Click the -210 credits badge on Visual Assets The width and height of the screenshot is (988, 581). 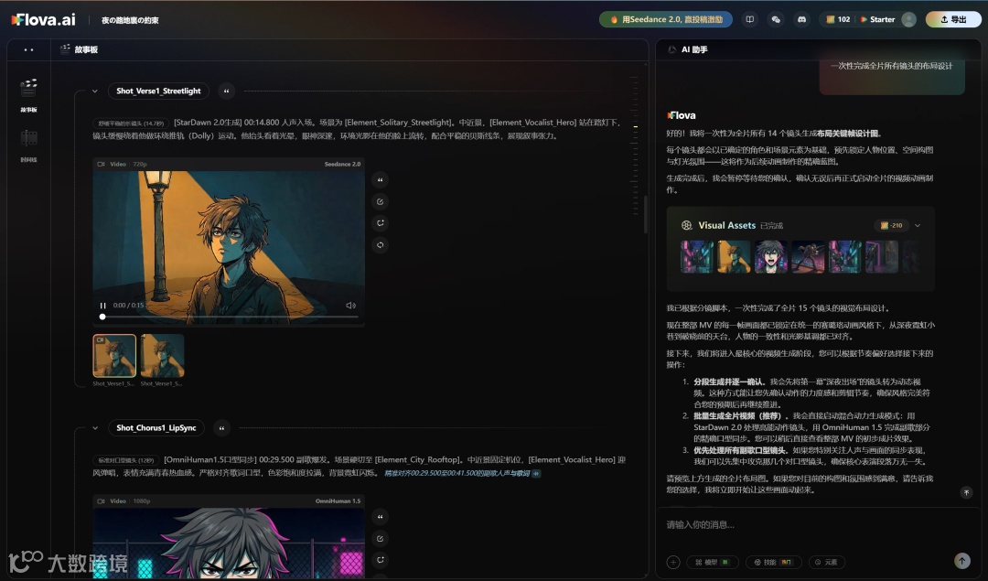coord(891,226)
